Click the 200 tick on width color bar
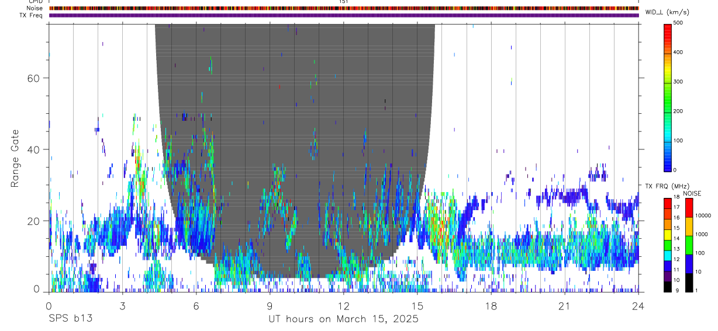The height and width of the screenshot is (331, 718). coord(679,111)
